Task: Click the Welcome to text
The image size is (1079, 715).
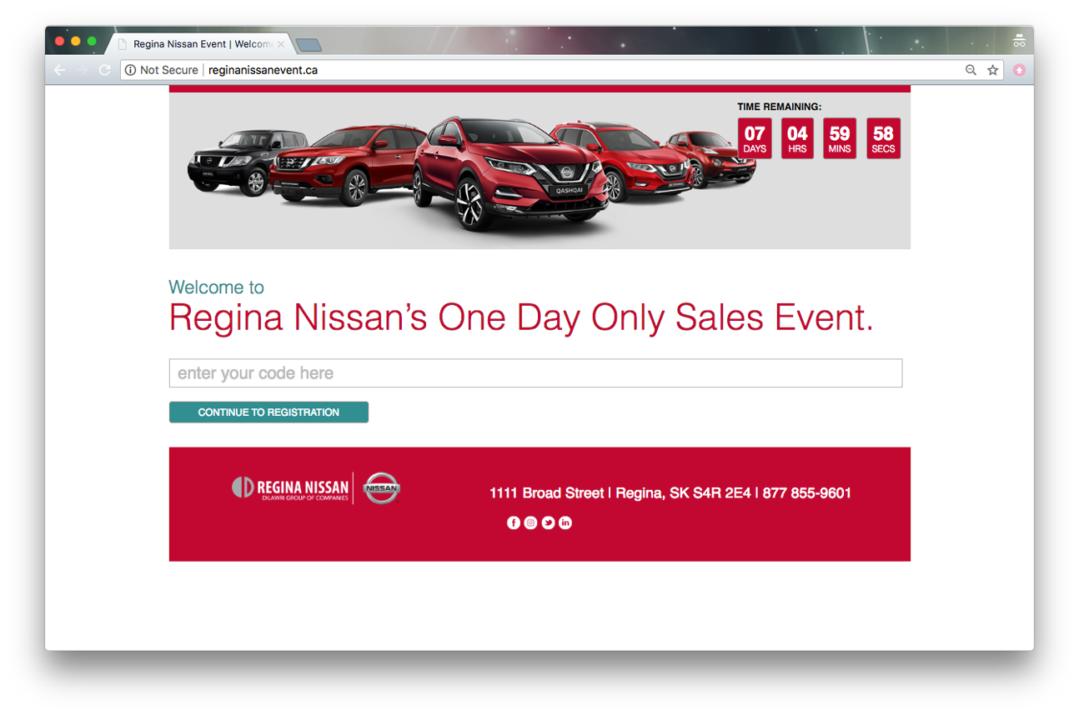Action: click(216, 287)
